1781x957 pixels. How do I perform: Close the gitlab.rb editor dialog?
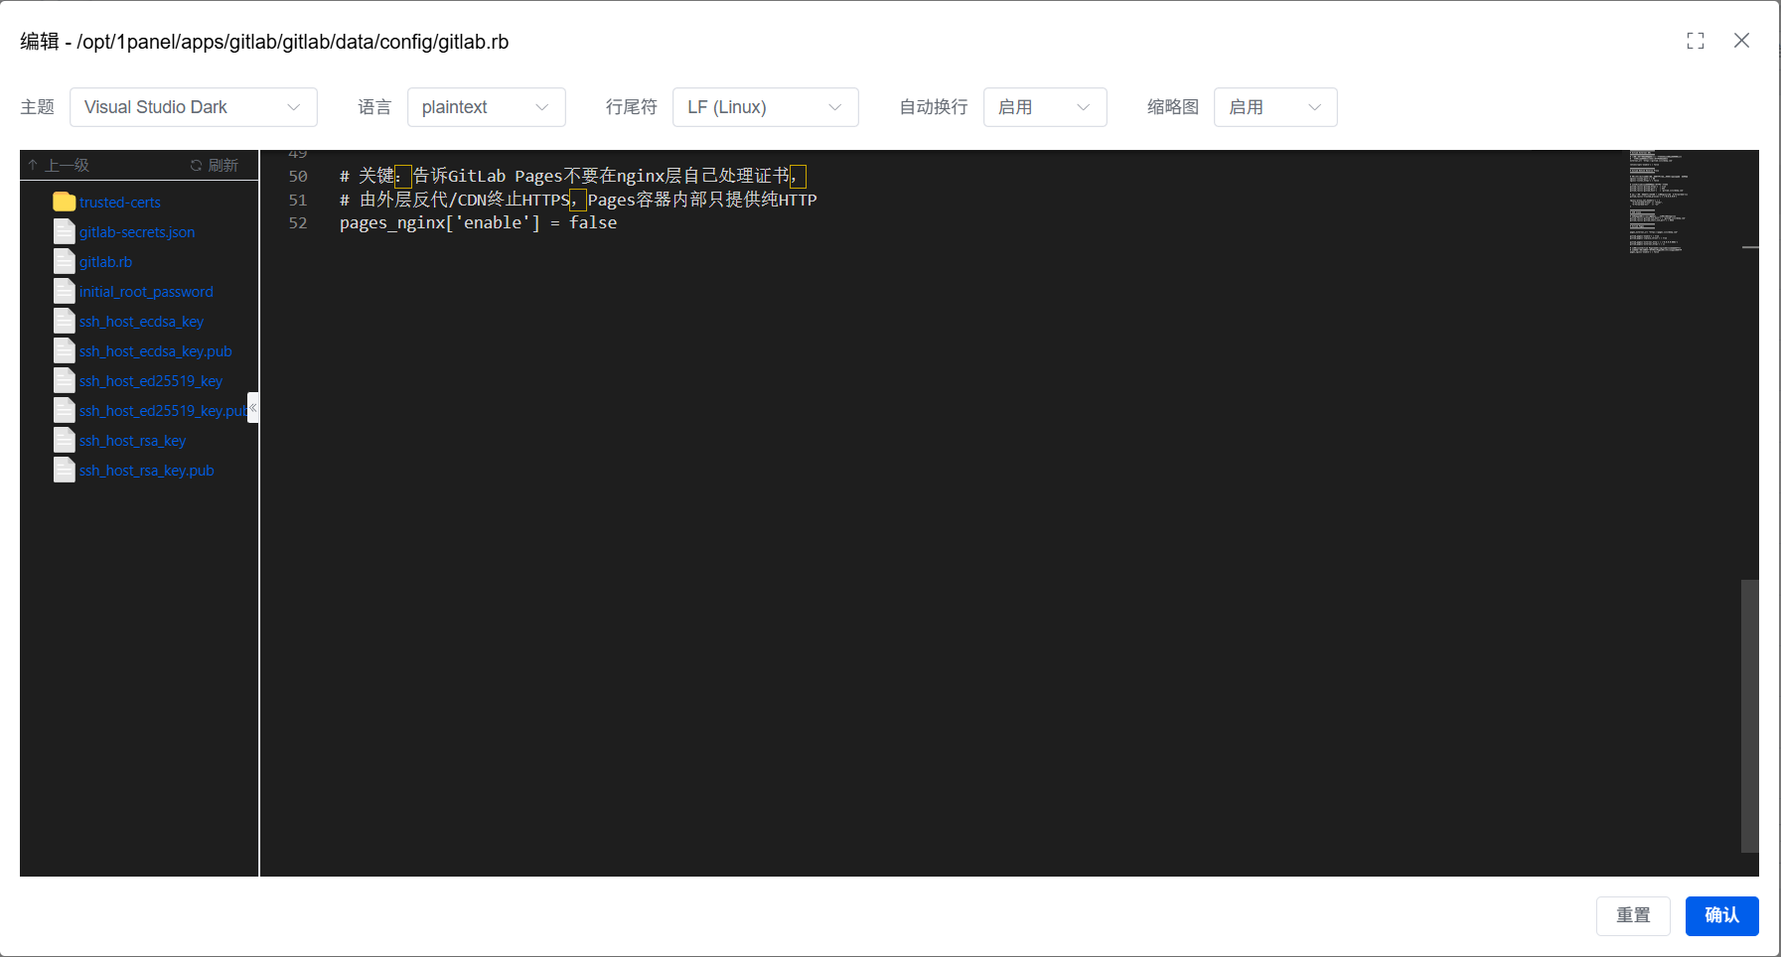pyautogui.click(x=1741, y=41)
